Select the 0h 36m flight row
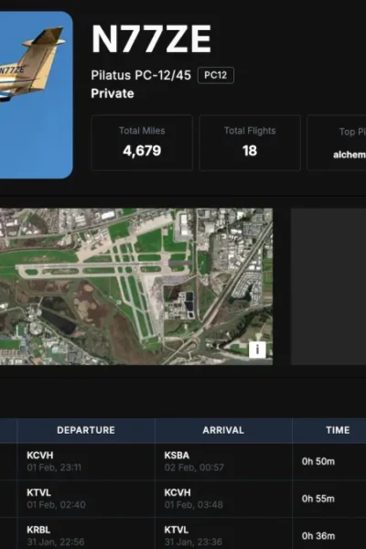The width and height of the screenshot is (366, 549). [183, 533]
